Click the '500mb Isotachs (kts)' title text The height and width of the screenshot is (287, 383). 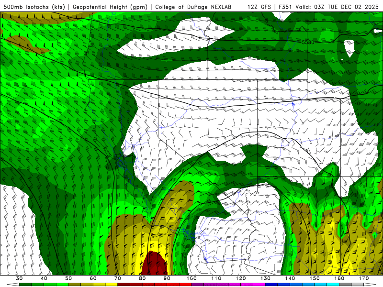(x=34, y=7)
